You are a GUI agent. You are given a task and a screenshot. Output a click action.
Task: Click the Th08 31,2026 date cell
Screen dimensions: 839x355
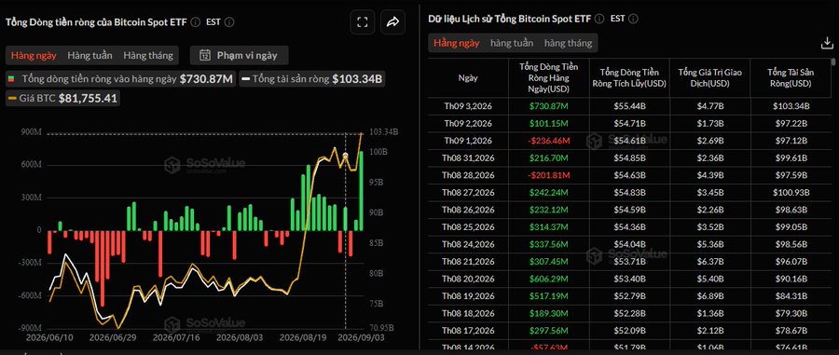pos(467,158)
